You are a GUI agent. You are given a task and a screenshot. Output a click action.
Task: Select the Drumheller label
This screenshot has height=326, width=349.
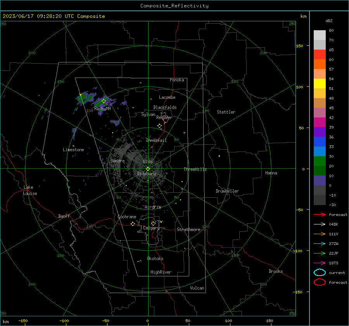pos(227,191)
